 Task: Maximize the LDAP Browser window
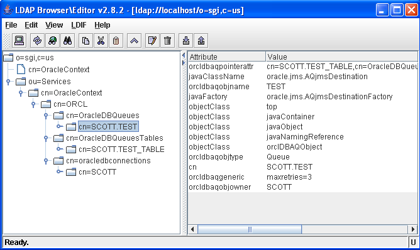click(397, 10)
